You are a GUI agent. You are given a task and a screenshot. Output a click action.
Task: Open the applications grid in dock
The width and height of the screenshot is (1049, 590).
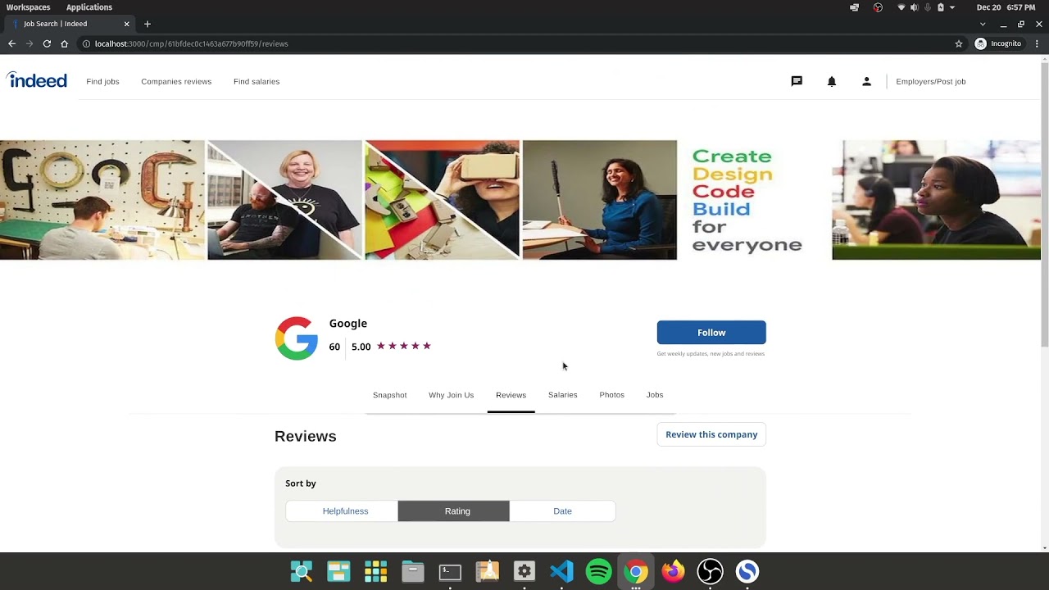[375, 571]
